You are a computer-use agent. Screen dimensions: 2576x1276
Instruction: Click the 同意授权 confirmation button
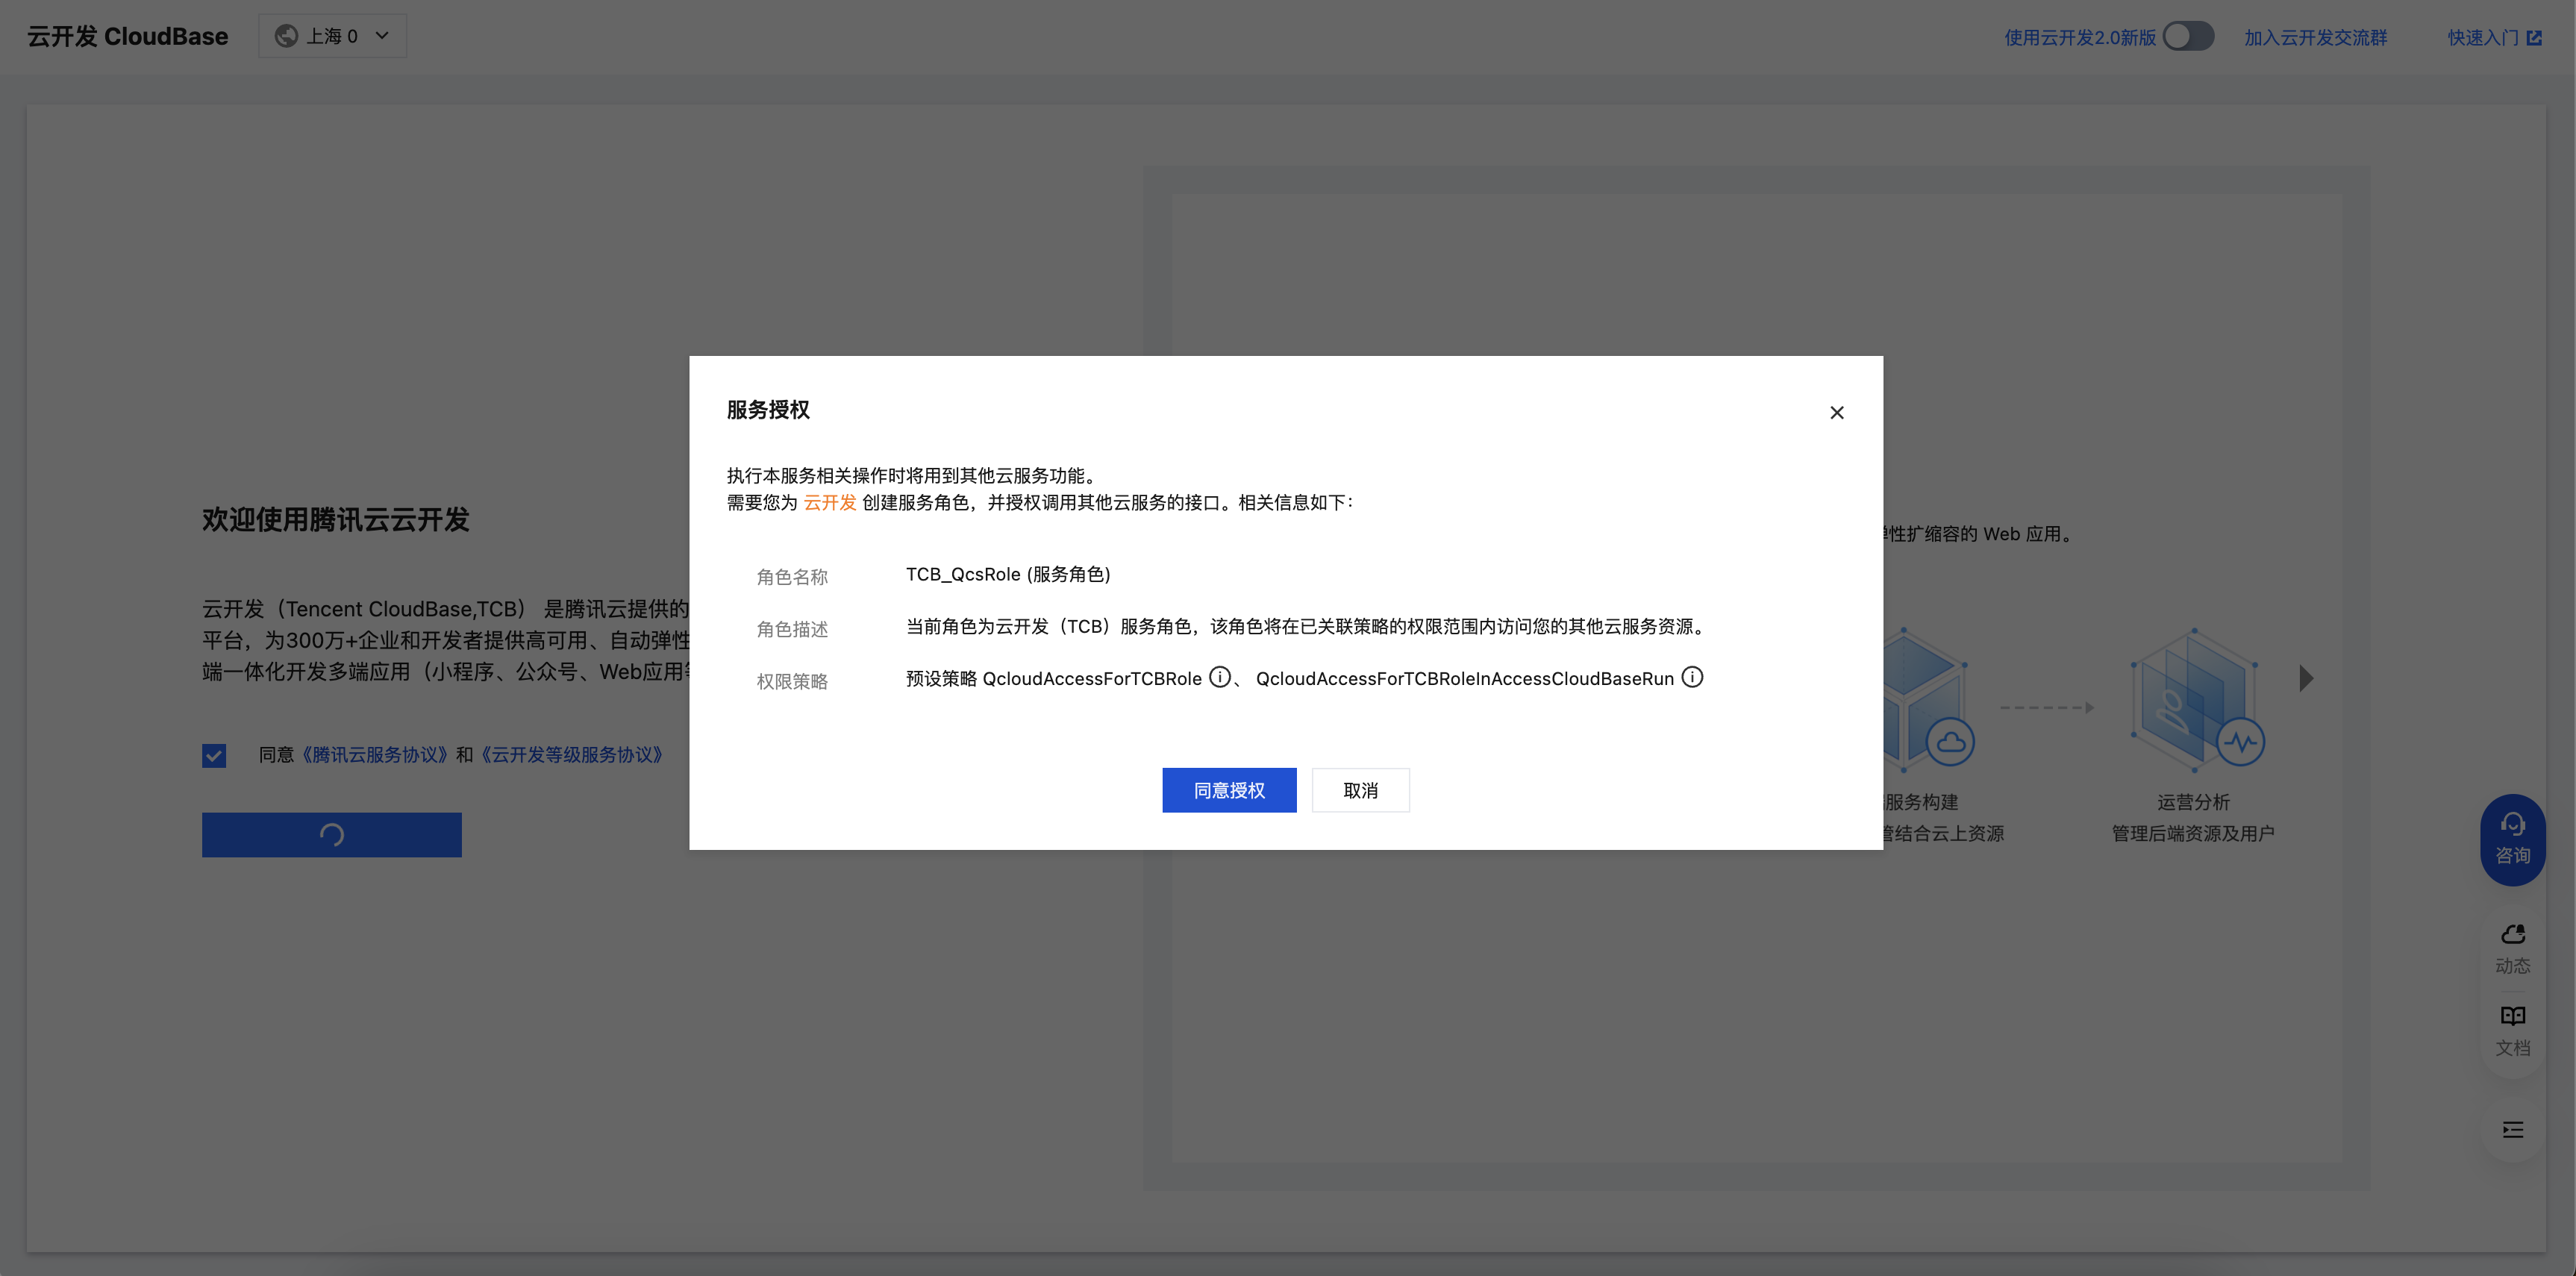(x=1229, y=790)
